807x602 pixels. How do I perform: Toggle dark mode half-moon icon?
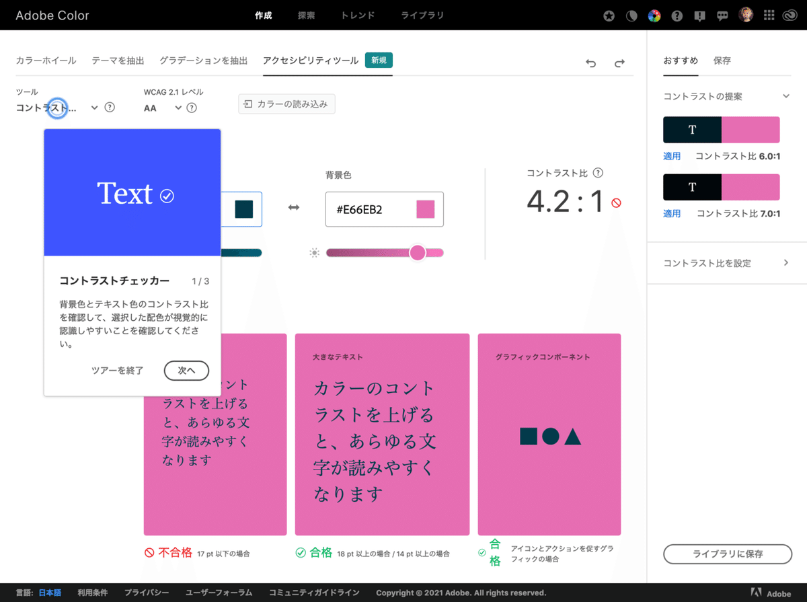pos(631,16)
